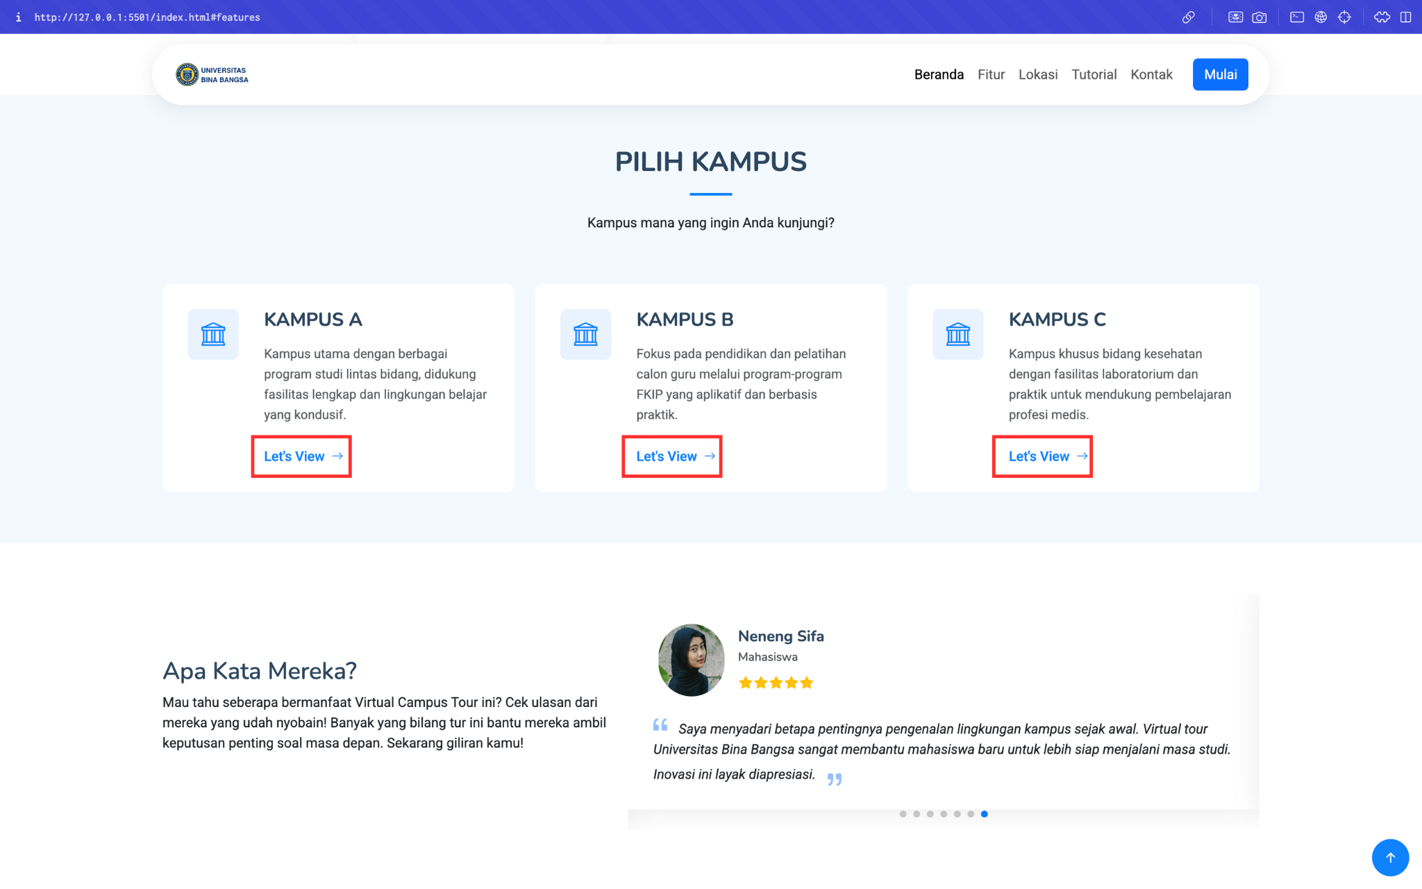Image resolution: width=1422 pixels, height=889 pixels.
Task: Select the first testimonial carousel dot
Action: coord(903,814)
